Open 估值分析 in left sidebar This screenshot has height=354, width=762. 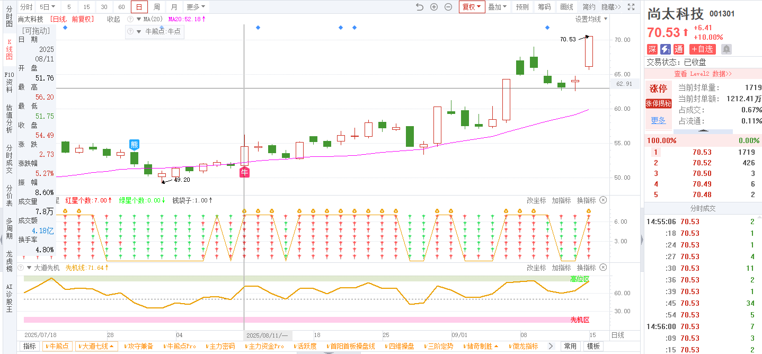click(x=9, y=118)
